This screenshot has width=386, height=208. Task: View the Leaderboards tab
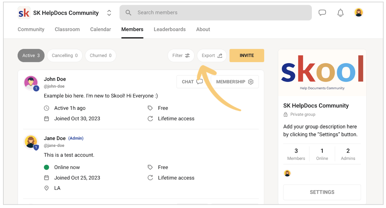tap(170, 29)
